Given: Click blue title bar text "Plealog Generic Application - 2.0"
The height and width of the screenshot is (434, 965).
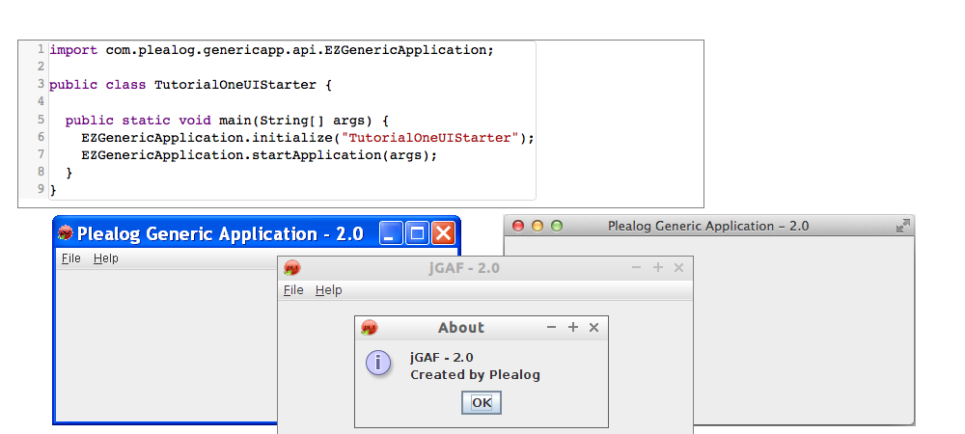Looking at the screenshot, I should tap(220, 234).
